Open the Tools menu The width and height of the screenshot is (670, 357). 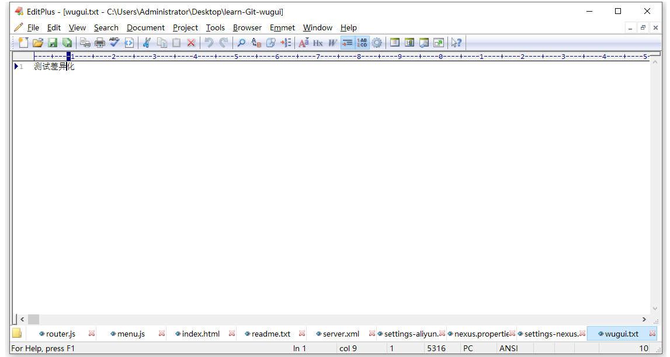(x=216, y=28)
